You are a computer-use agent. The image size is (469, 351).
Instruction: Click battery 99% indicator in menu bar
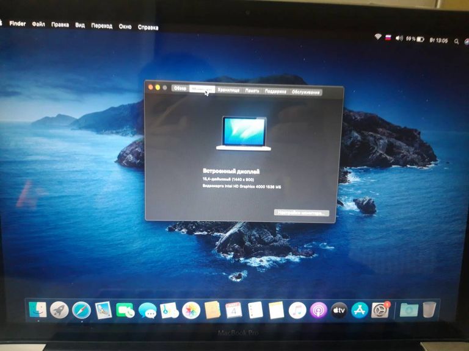[415, 39]
